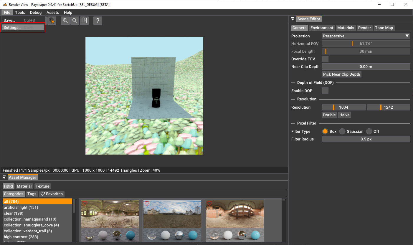The width and height of the screenshot is (413, 245).
Task: Adjust the Horizontal FOV slider
Action: point(366,44)
